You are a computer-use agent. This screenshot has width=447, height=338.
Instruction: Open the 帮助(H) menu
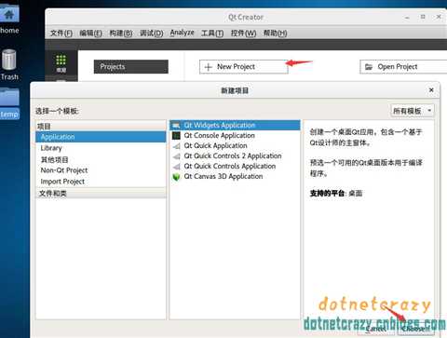click(275, 33)
